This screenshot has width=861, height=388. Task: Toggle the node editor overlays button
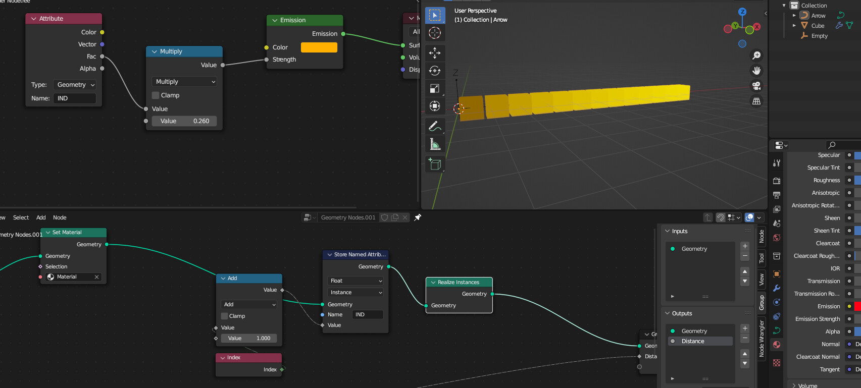coord(749,217)
